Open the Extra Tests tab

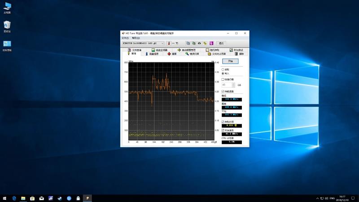tap(236, 50)
